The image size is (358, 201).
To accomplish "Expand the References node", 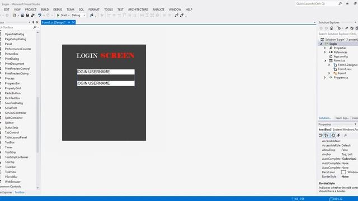I will click(x=325, y=52).
